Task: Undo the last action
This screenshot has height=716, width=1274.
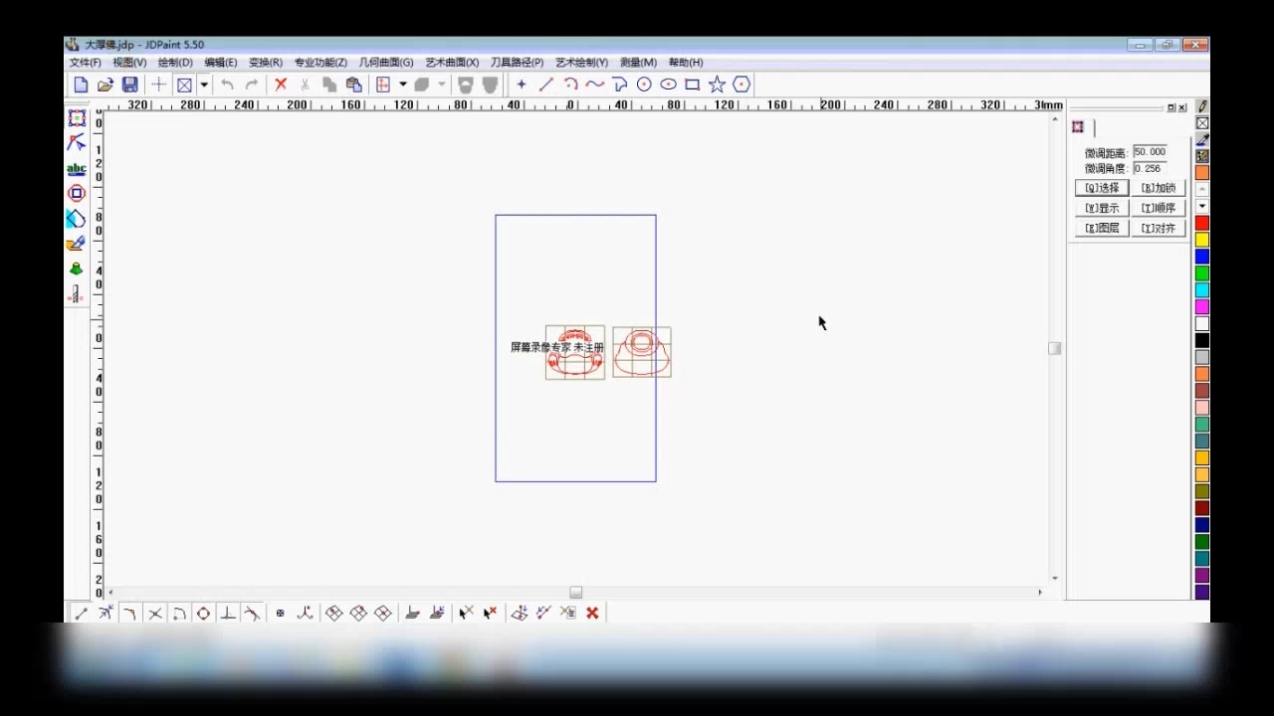Action: click(x=227, y=85)
